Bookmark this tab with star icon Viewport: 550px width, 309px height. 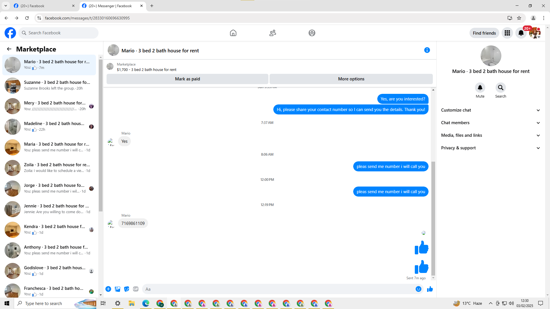coord(519,18)
